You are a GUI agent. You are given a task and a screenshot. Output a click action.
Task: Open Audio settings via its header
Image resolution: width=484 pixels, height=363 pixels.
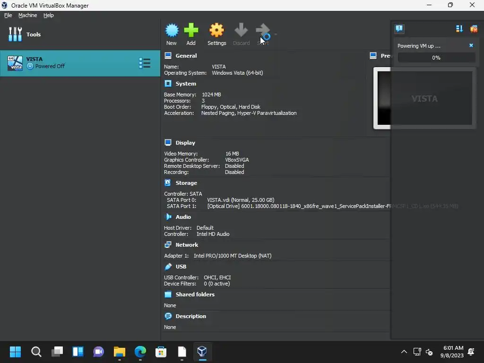[183, 216]
